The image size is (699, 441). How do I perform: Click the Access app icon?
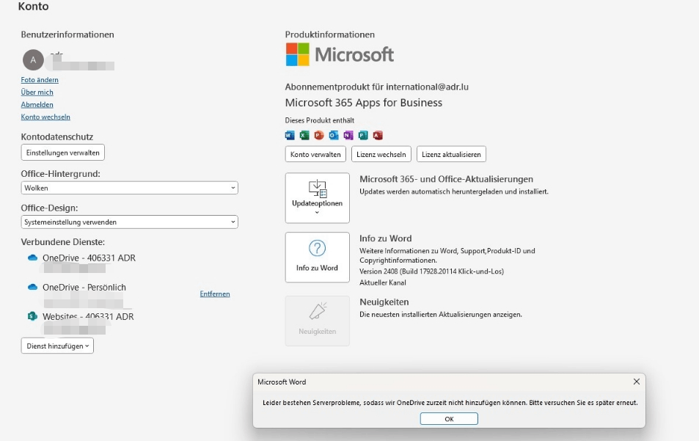point(378,135)
